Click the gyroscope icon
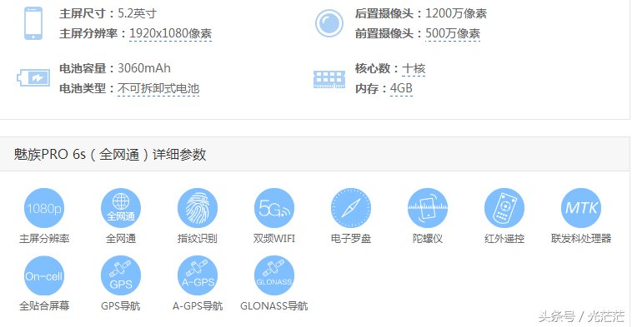Viewport: 632px width, 327px height. click(x=428, y=208)
